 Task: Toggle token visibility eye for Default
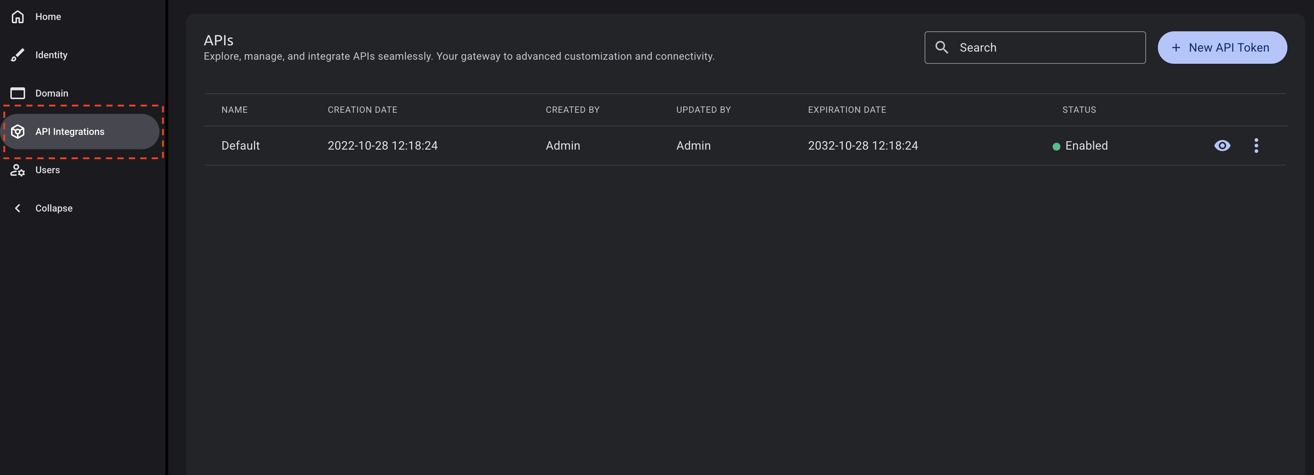pos(1222,146)
